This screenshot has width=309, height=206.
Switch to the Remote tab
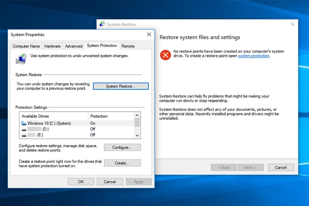(x=128, y=46)
